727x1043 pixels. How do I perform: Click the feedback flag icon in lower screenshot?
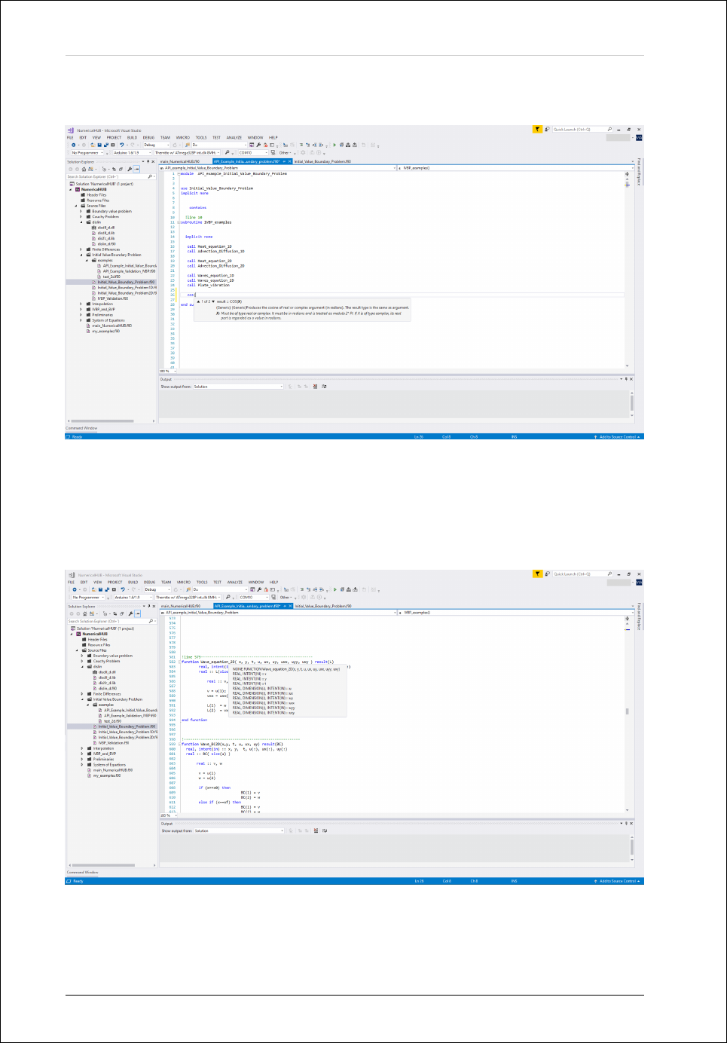[x=538, y=573]
